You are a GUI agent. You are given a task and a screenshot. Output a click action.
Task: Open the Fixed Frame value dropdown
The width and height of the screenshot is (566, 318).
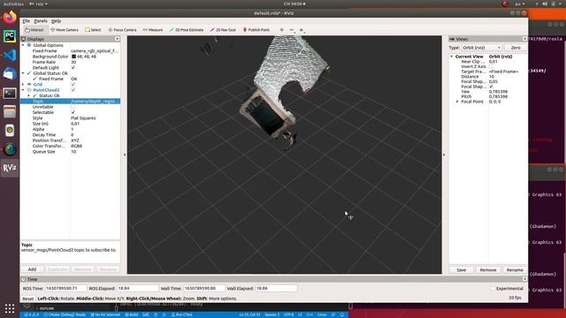pos(95,51)
